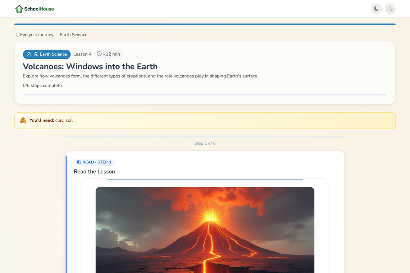Screen dimensions: 410x273
Task: Click the READ · STEP 1 badge
Action: tap(94, 162)
